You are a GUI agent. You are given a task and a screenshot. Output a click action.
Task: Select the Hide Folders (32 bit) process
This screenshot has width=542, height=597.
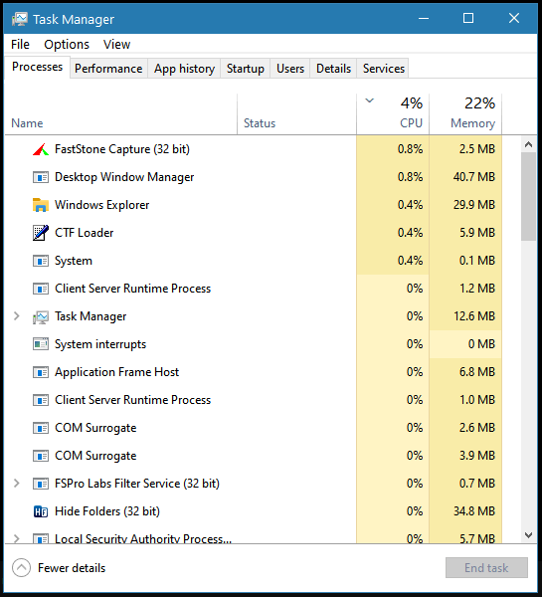point(254,511)
